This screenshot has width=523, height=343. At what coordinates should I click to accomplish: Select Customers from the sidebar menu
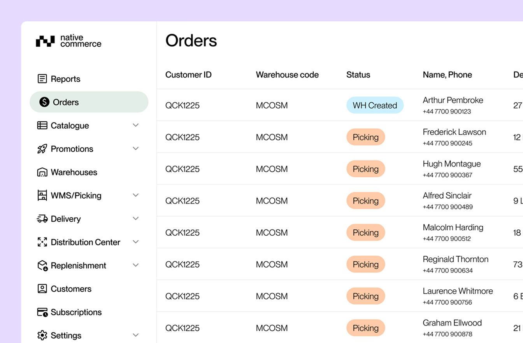(x=71, y=289)
